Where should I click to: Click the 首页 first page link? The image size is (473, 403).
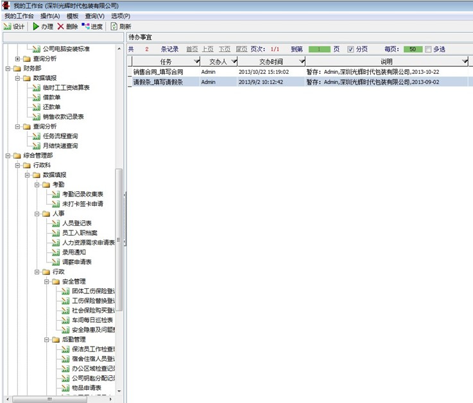coord(192,49)
